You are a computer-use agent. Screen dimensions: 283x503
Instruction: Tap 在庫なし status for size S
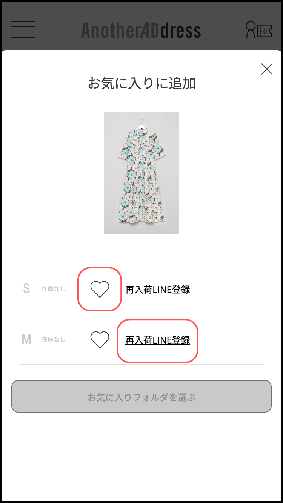pos(53,289)
